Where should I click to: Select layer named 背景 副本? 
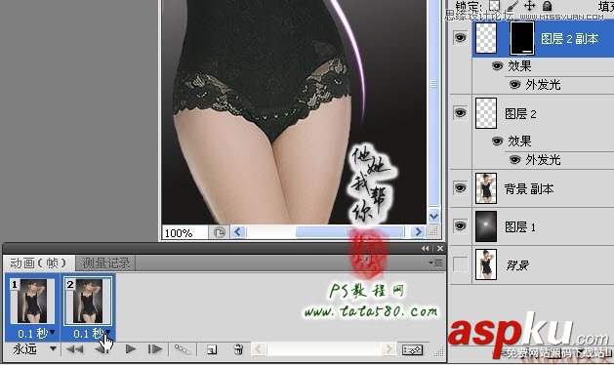coord(529,189)
